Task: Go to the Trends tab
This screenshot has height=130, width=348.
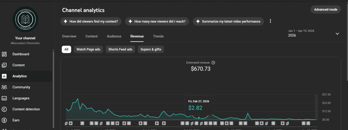Action: point(158,36)
